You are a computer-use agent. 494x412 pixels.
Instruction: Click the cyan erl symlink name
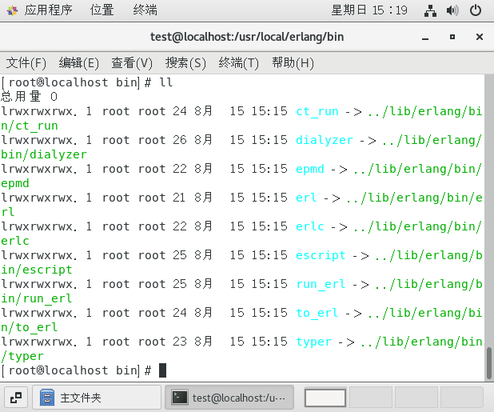point(306,198)
